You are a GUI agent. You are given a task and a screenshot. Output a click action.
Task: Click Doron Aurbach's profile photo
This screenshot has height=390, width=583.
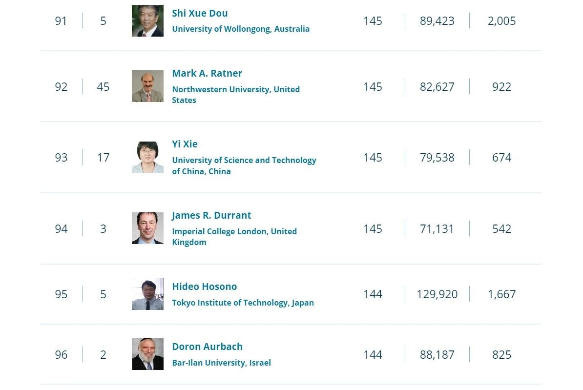[147, 354]
